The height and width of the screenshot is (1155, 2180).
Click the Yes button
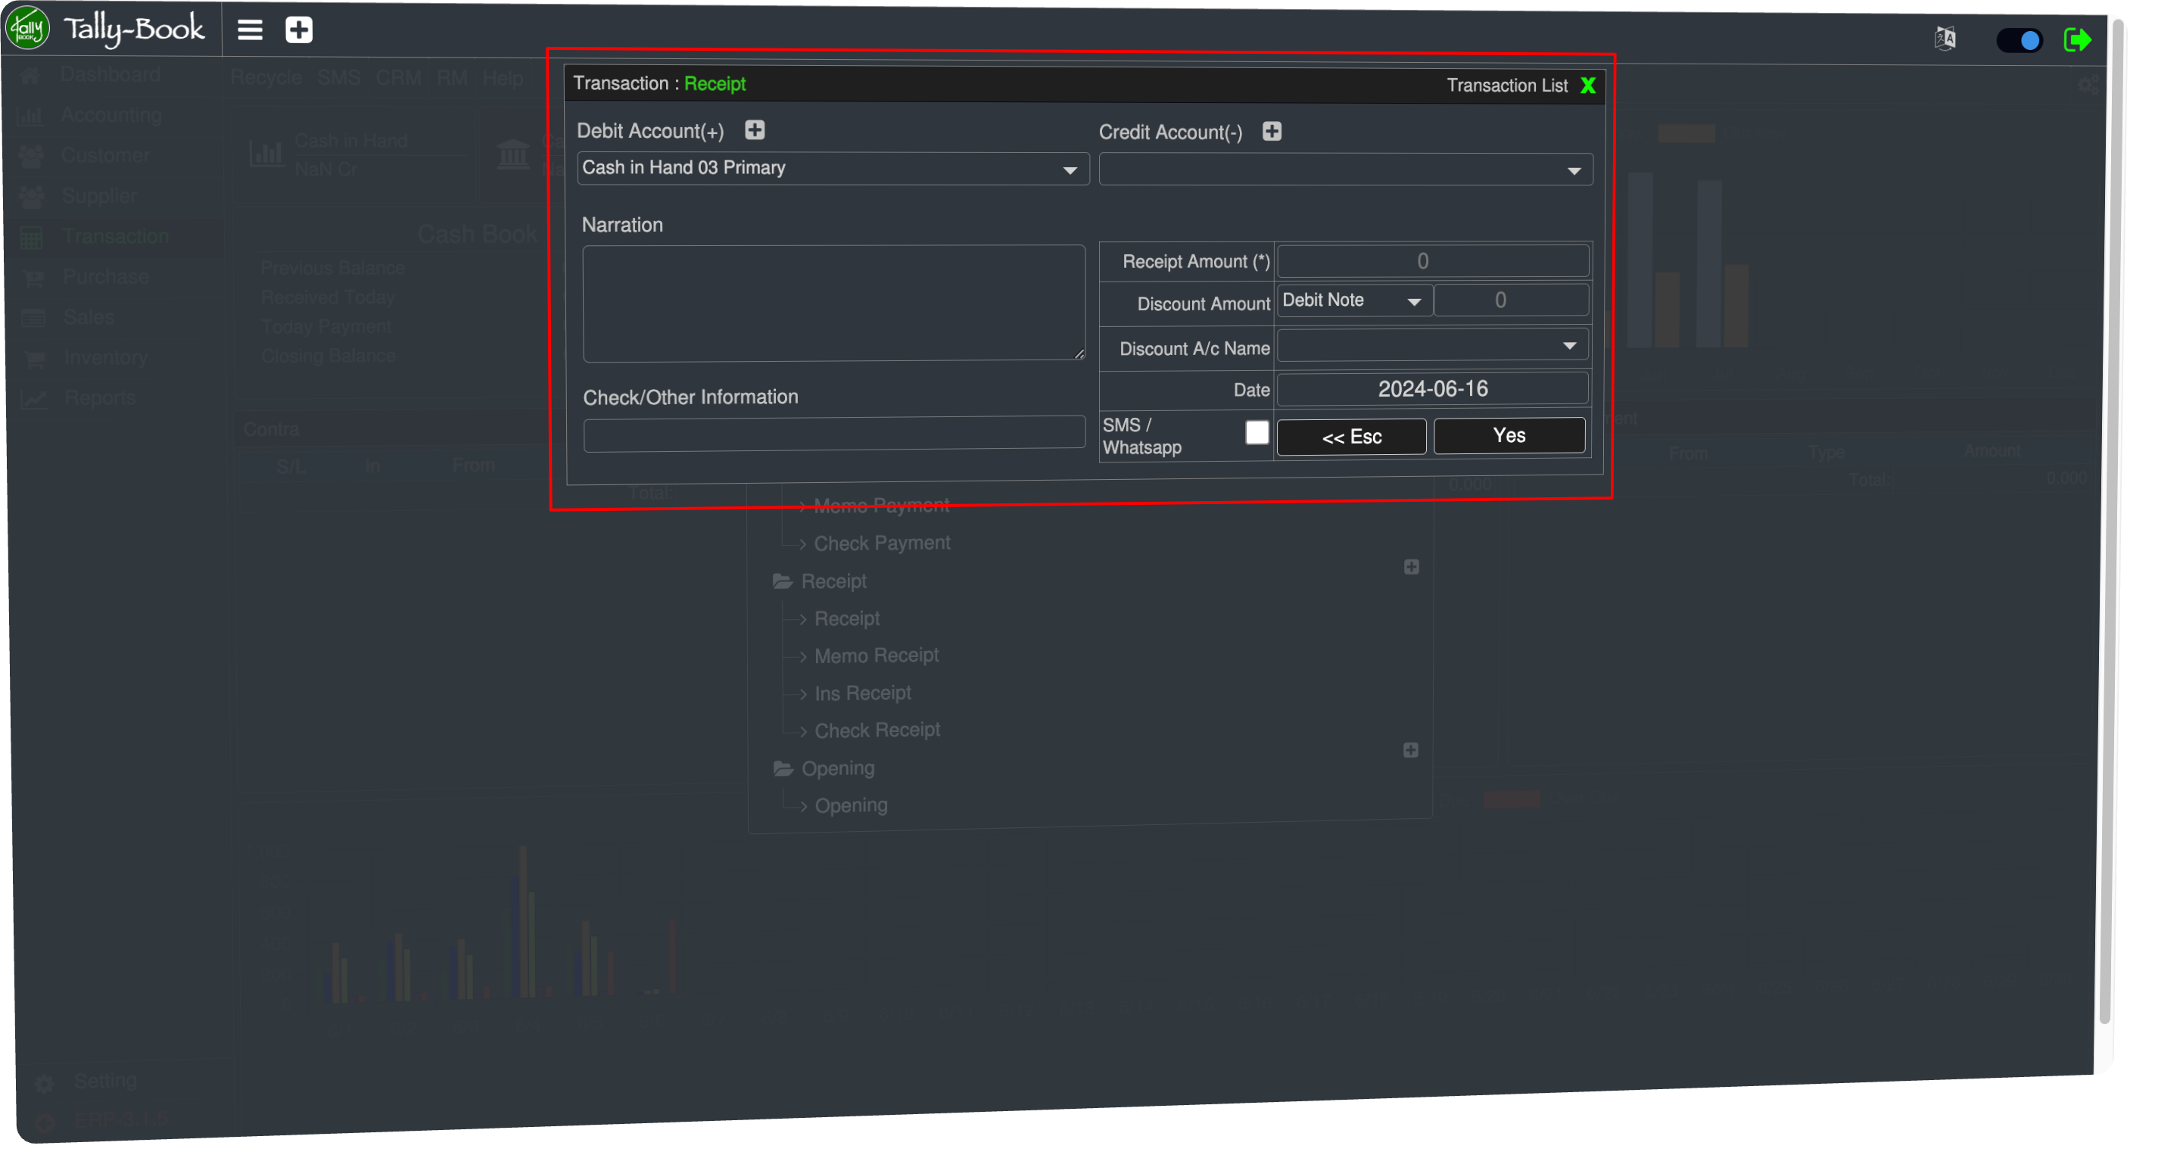(1509, 436)
